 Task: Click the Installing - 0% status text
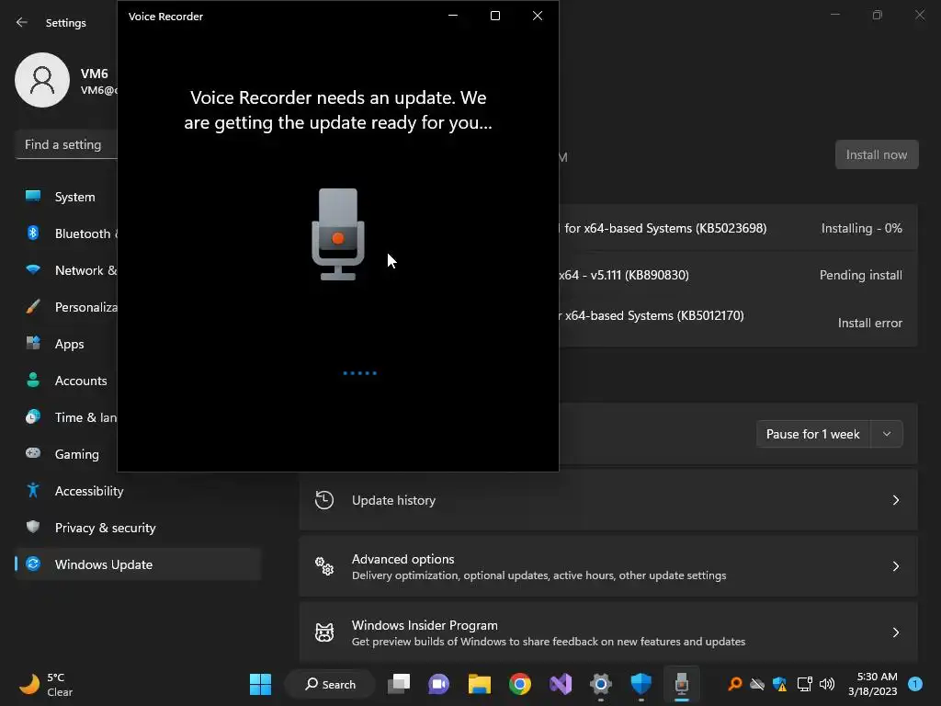861,228
